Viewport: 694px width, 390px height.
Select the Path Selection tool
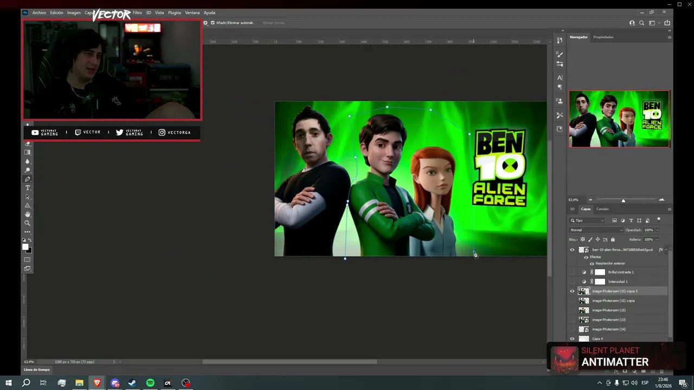coord(28,197)
